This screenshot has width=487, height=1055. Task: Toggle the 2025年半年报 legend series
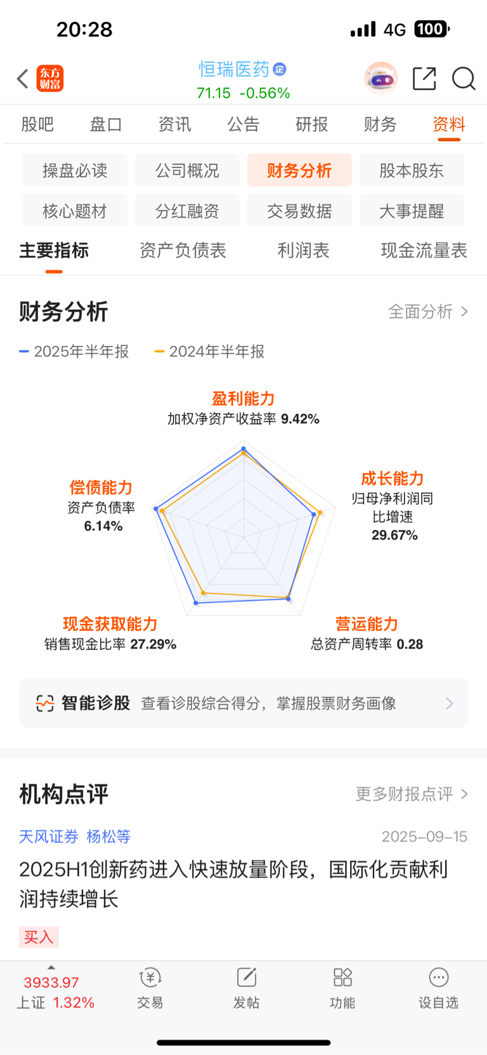coord(74,352)
